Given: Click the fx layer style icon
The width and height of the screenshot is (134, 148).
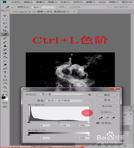Looking at the screenshot, I should pos(93,146).
